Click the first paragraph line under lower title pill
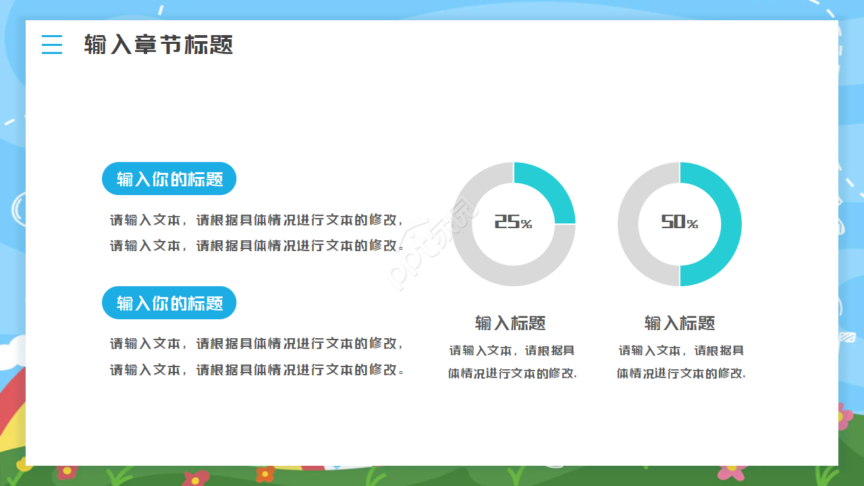The height and width of the screenshot is (486, 864). pos(257,344)
